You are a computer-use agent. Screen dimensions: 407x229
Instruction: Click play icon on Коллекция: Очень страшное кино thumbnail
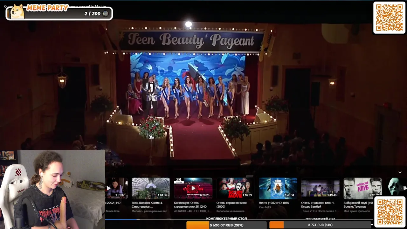(x=193, y=188)
